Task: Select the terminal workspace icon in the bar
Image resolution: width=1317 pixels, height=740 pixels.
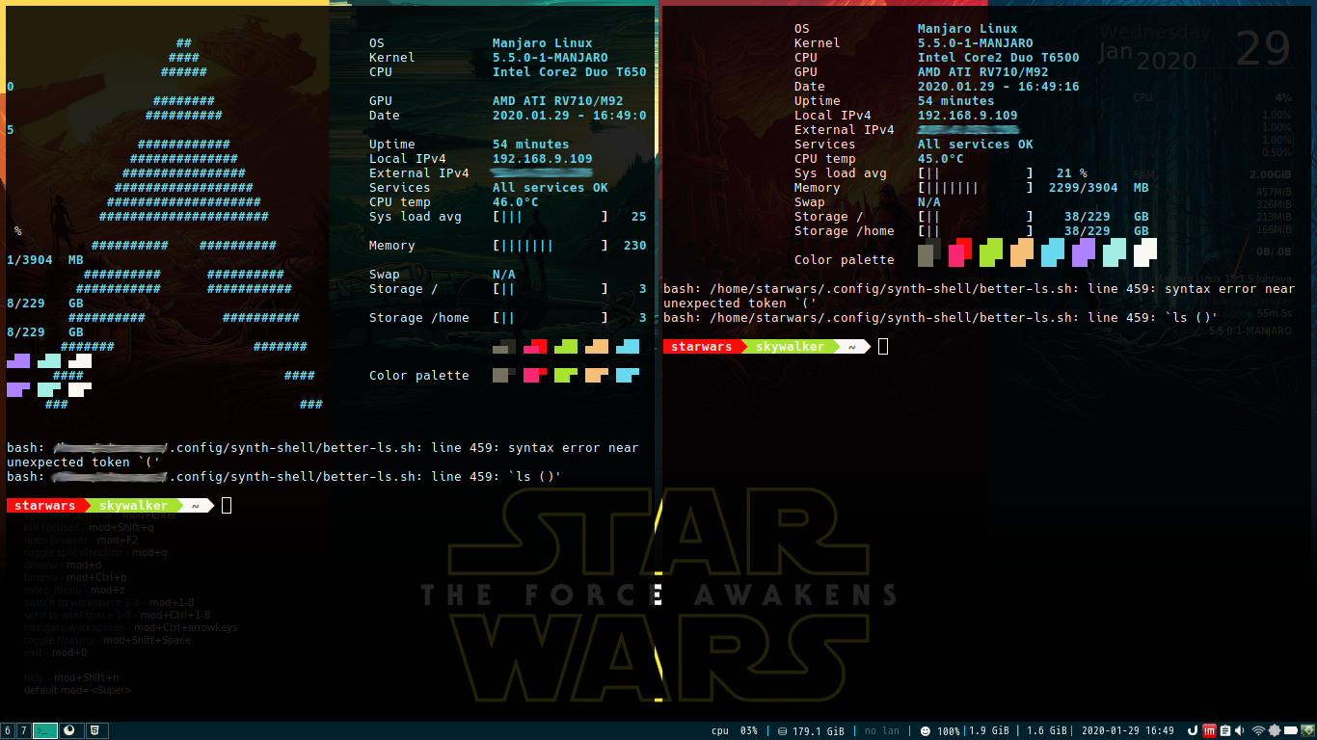Action: [x=45, y=730]
